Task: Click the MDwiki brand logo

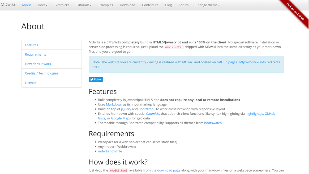Action: click(8, 4)
